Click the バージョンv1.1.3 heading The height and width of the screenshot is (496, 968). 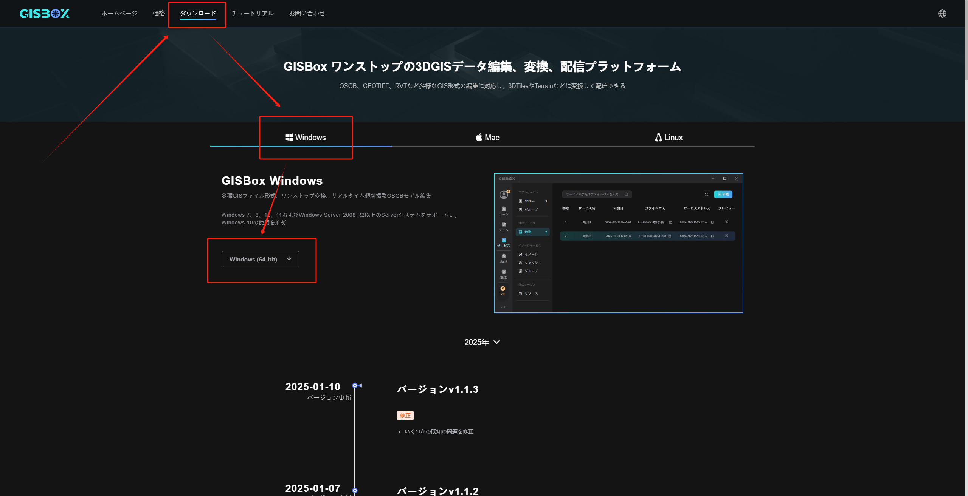[437, 389]
